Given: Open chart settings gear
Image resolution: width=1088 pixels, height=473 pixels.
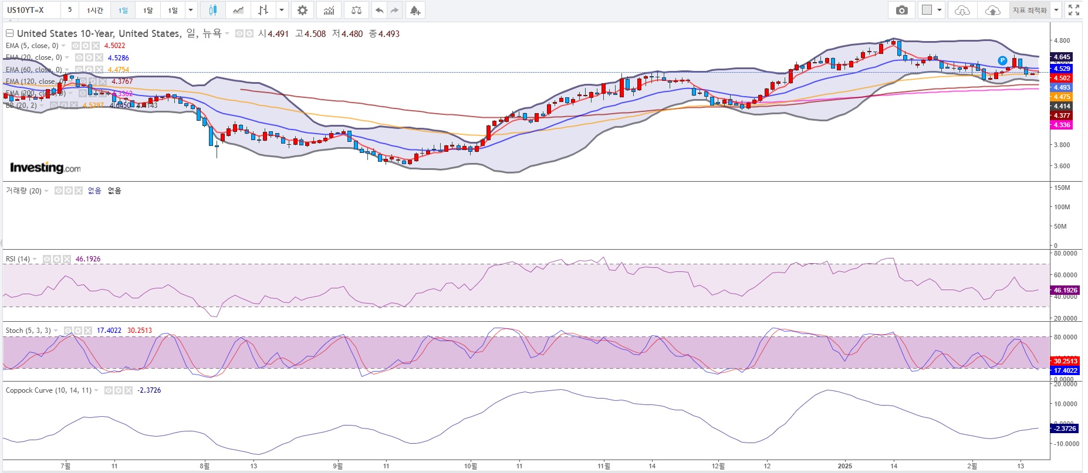Looking at the screenshot, I should click(x=302, y=10).
